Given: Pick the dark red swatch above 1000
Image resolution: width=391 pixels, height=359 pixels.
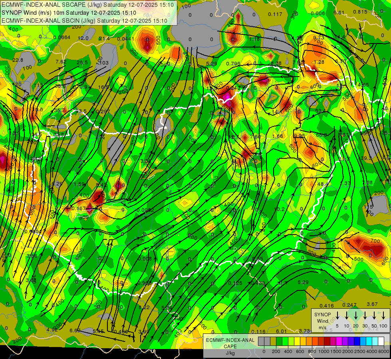Looking at the screenshot, I should pyautogui.click(x=327, y=341).
